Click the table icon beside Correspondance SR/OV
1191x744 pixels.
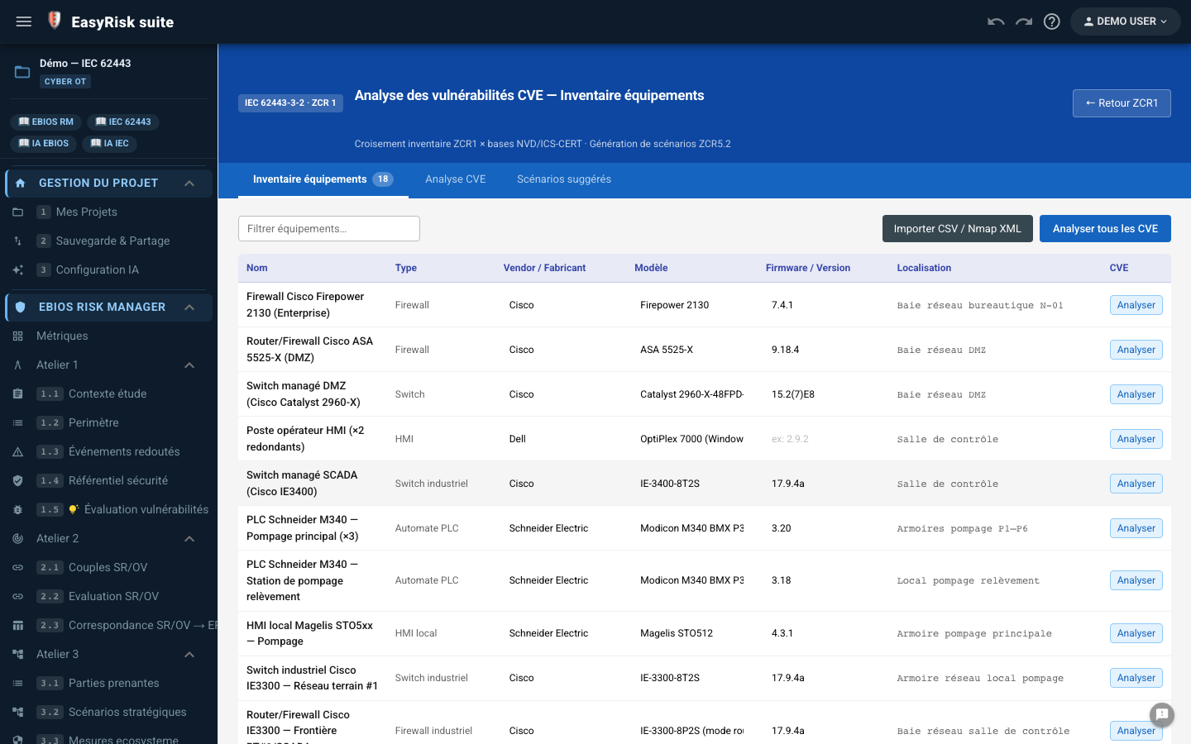click(x=17, y=626)
